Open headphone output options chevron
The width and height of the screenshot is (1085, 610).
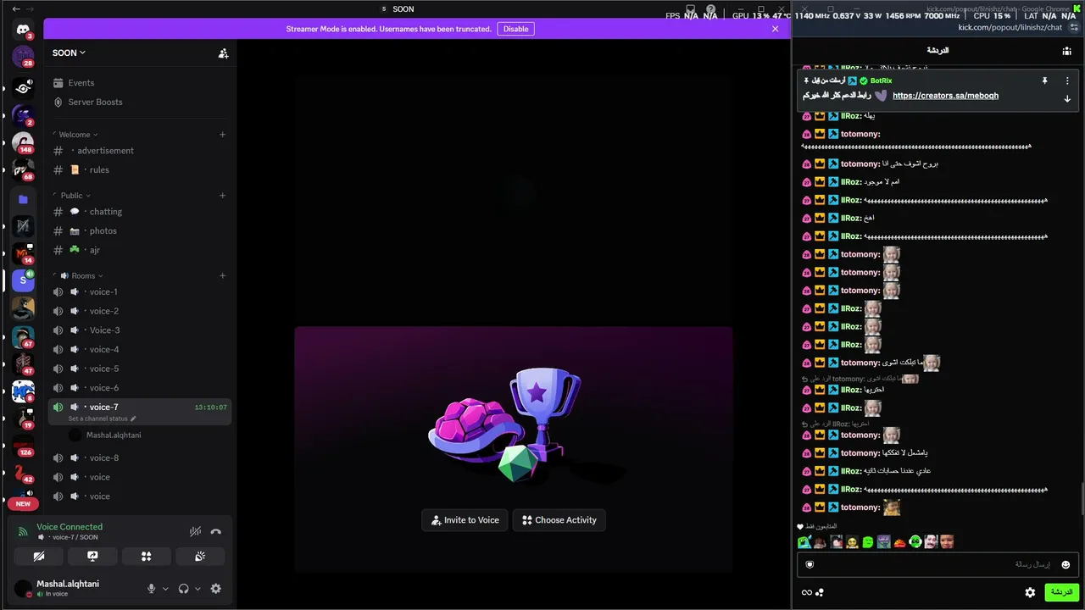click(198, 589)
